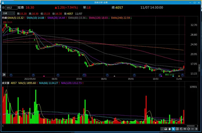Click the SMA(240) 22.59 indicator label

click(x=120, y=18)
